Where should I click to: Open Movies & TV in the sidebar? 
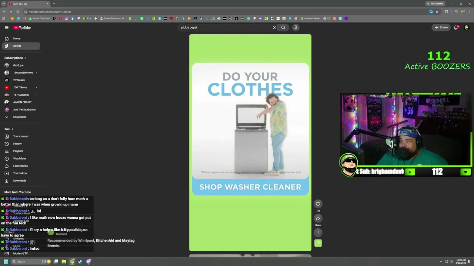(x=21, y=253)
